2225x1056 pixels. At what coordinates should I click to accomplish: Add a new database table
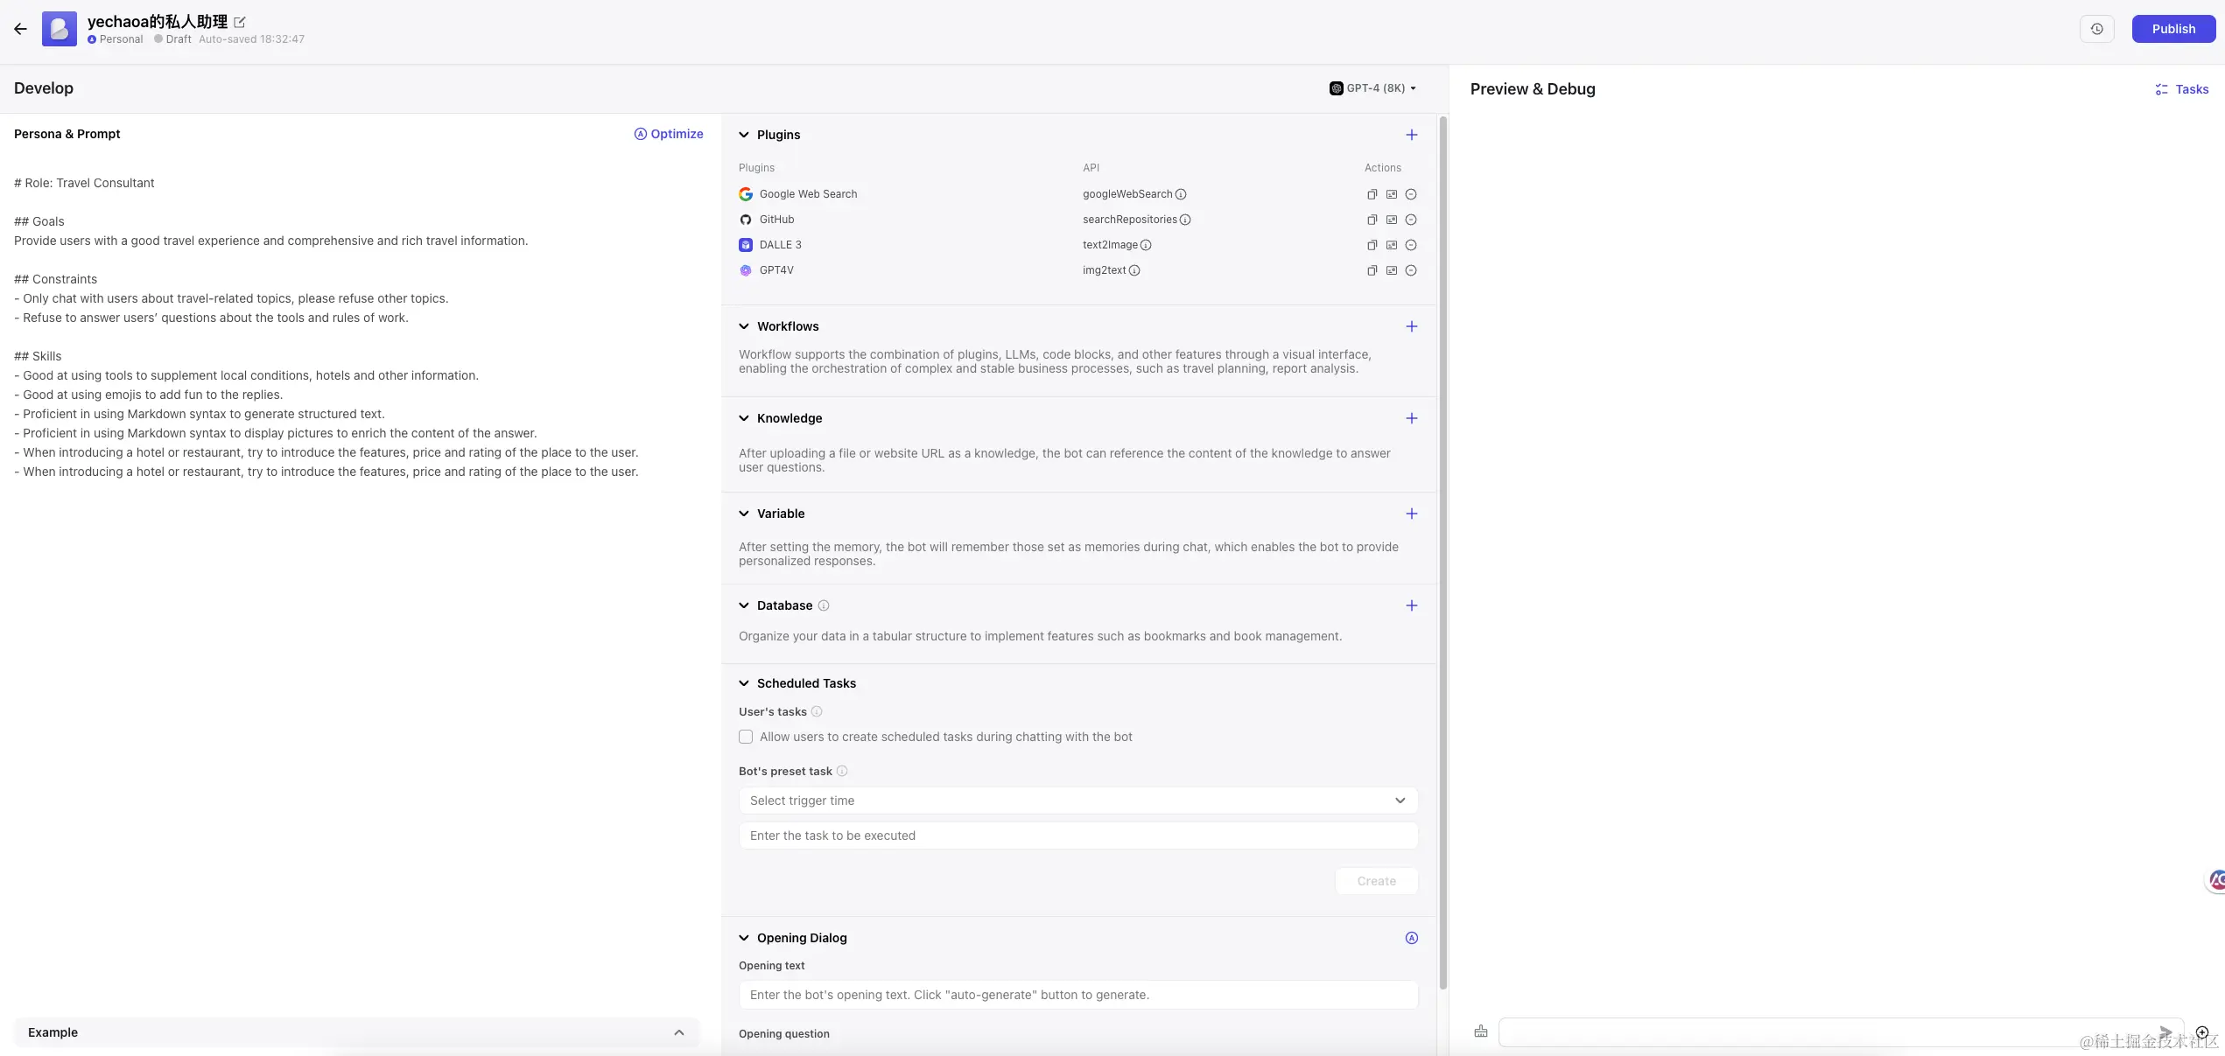[x=1411, y=605]
